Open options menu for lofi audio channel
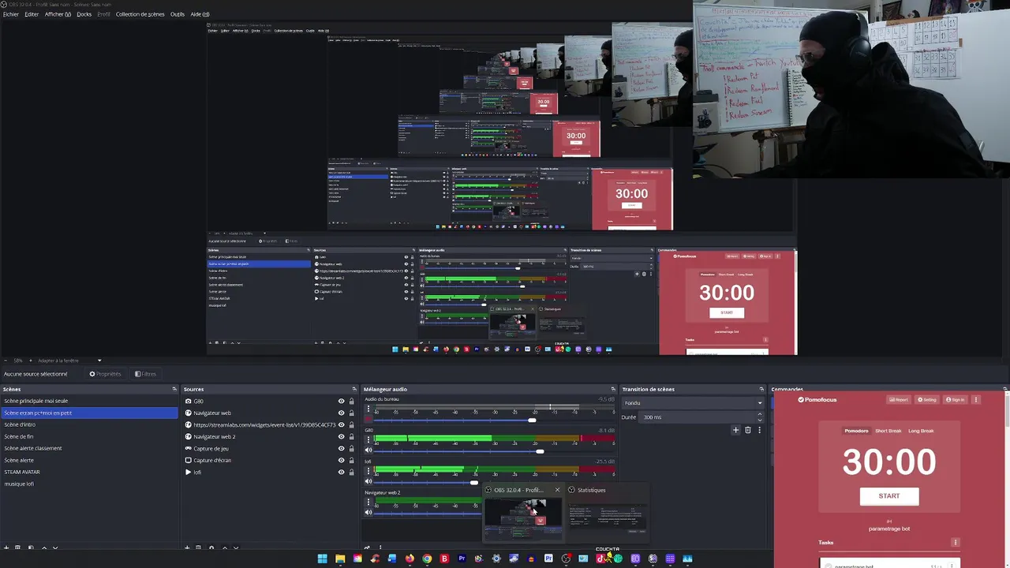 click(368, 471)
